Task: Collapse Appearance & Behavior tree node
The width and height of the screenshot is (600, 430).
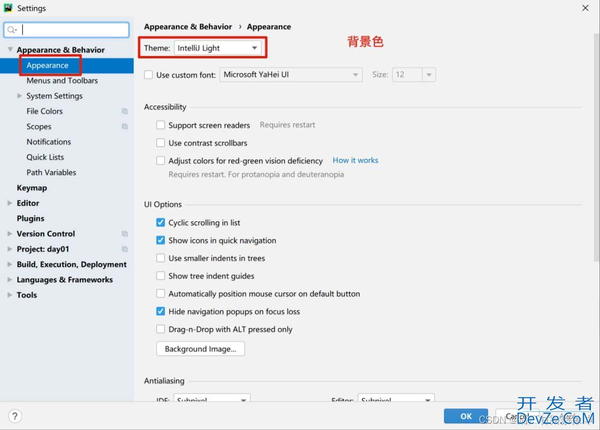Action: (x=10, y=50)
